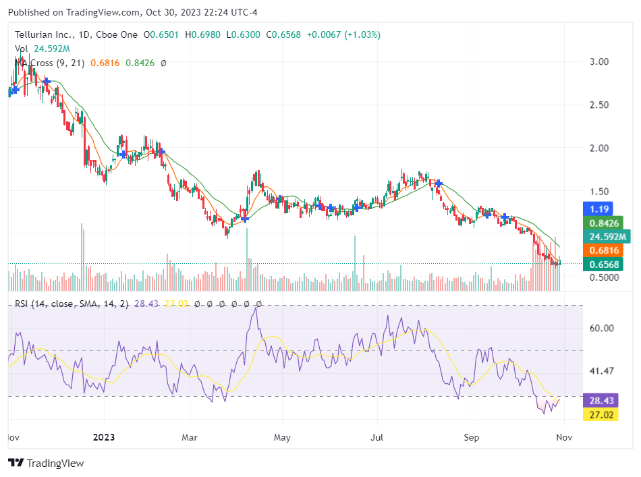Click the 2023 label on time axis

[105, 437]
